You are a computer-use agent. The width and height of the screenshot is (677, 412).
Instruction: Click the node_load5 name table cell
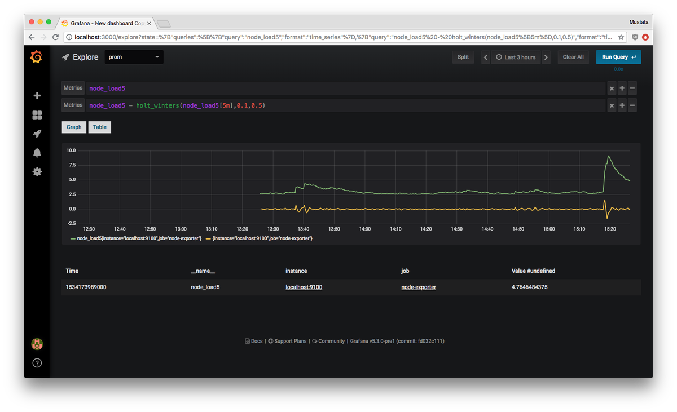205,287
